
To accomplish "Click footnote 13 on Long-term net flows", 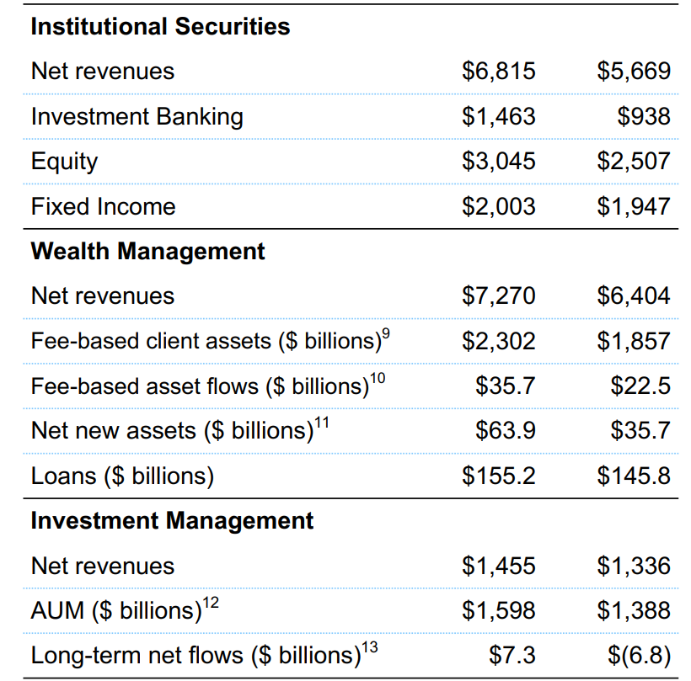I will [370, 647].
